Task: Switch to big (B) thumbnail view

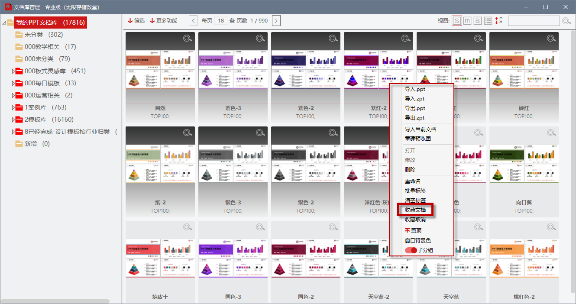Action: [x=478, y=21]
